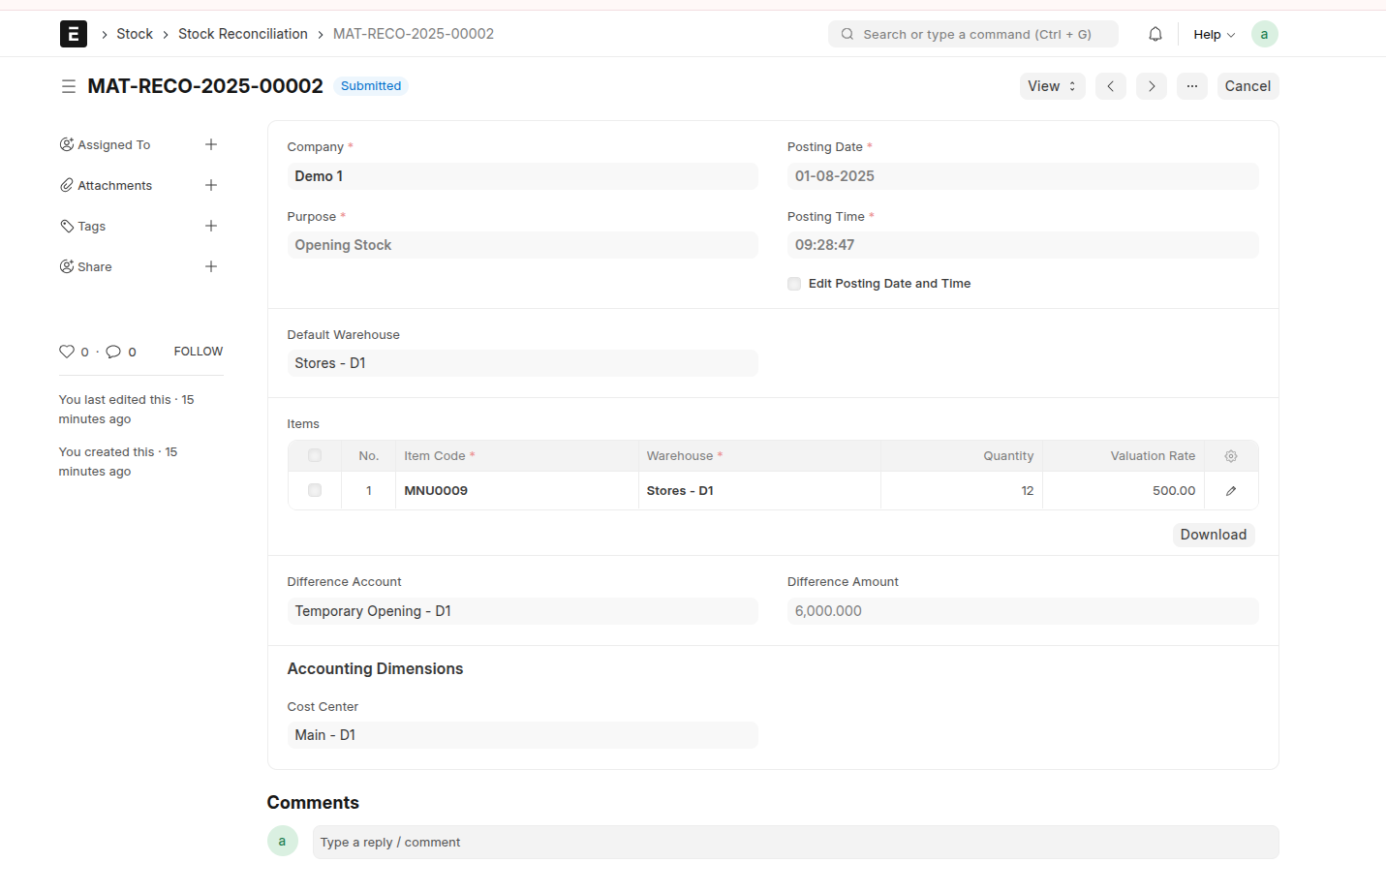The width and height of the screenshot is (1386, 893).
Task: Open the View dropdown
Action: [x=1052, y=85]
